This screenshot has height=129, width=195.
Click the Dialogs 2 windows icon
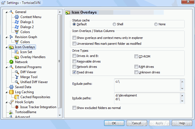pos(17,27)
